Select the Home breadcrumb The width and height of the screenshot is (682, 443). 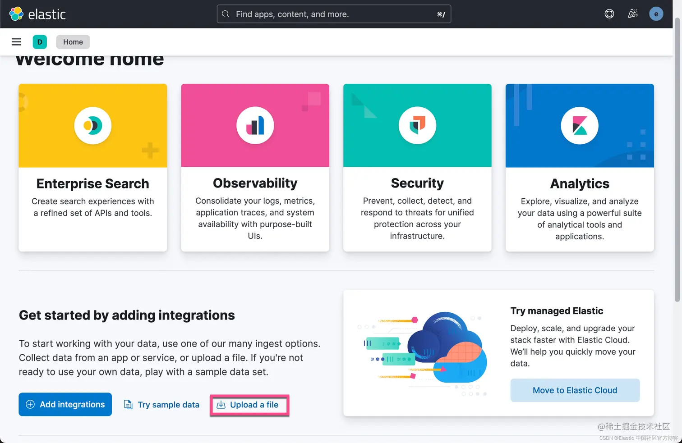click(73, 42)
